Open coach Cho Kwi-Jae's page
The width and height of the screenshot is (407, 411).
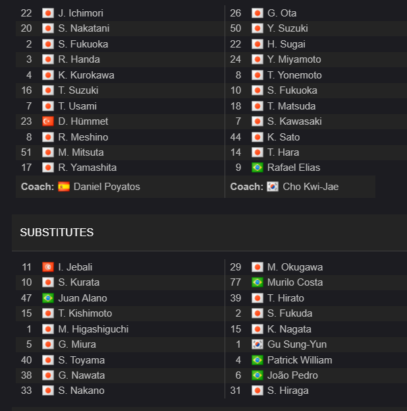pos(311,187)
